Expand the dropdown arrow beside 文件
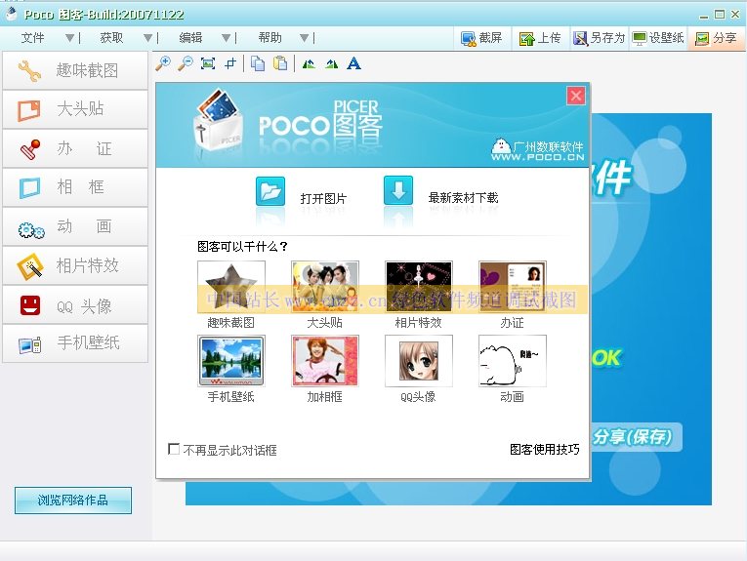Image resolution: width=747 pixels, height=561 pixels. pos(70,38)
